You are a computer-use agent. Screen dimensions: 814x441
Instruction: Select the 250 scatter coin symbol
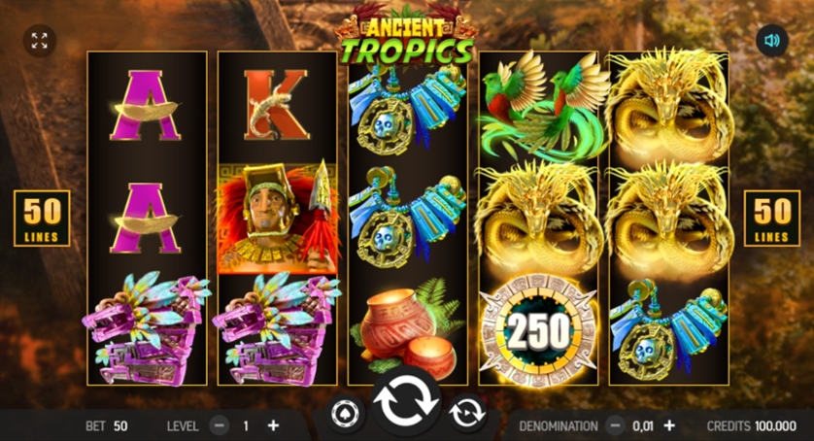click(x=538, y=331)
